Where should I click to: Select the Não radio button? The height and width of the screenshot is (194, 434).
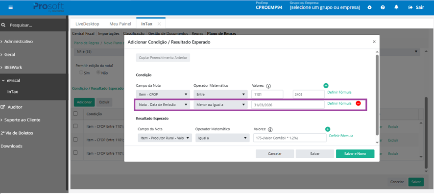[x=98, y=73]
